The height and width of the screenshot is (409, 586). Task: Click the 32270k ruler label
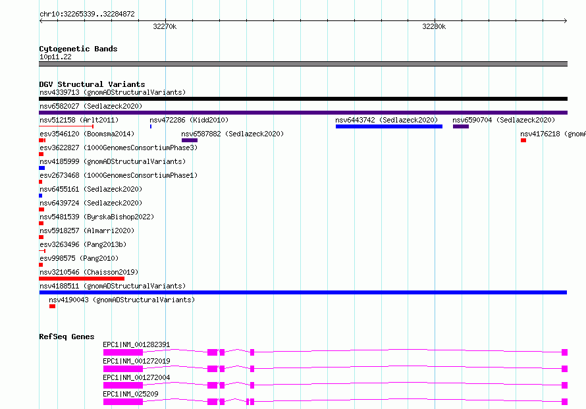(165, 26)
